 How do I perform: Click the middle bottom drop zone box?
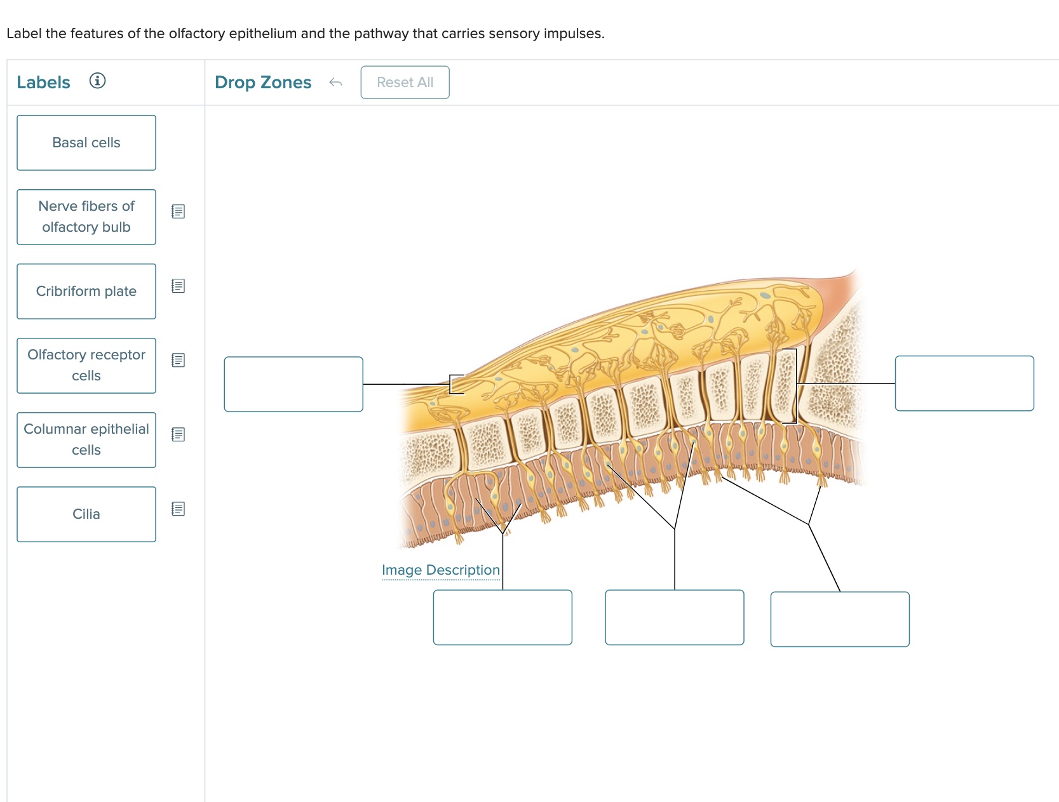674,617
